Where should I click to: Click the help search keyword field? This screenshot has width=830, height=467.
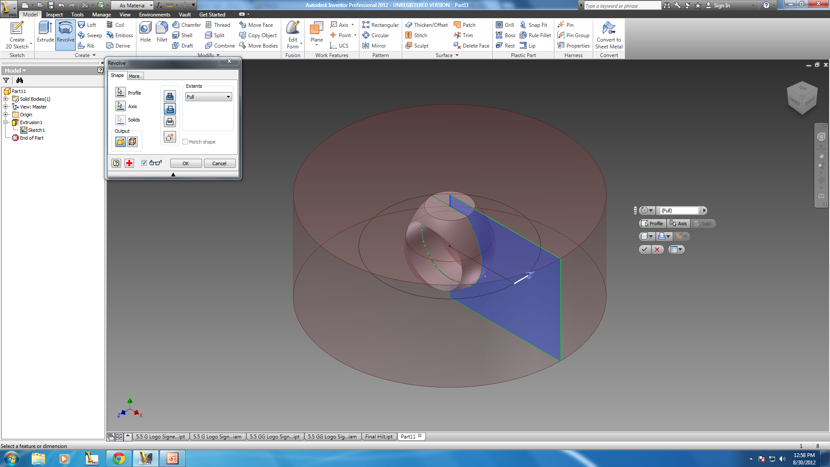622,6
